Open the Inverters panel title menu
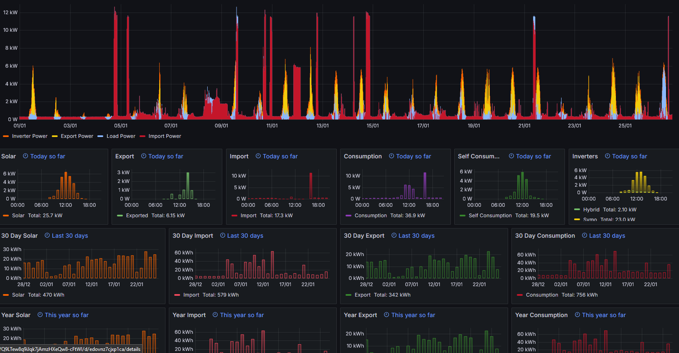Image resolution: width=679 pixels, height=353 pixels. (x=585, y=156)
